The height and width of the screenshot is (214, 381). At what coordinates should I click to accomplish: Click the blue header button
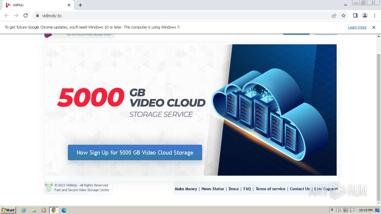point(296,34)
